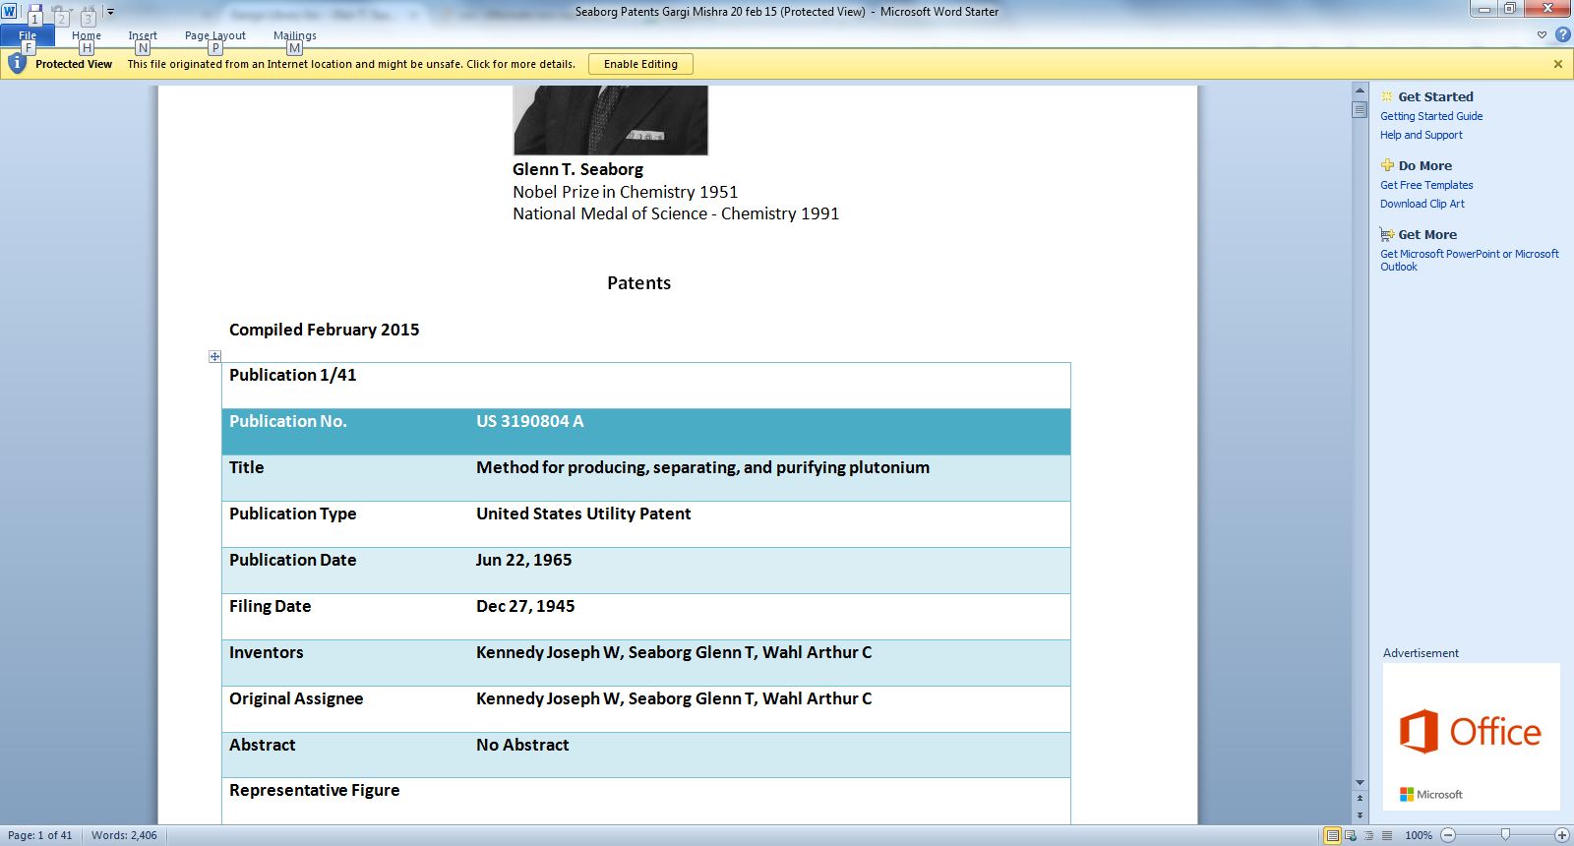Viewport: 1574px width, 846px height.
Task: Click the patent title about purifying plutonium
Action: [702, 467]
